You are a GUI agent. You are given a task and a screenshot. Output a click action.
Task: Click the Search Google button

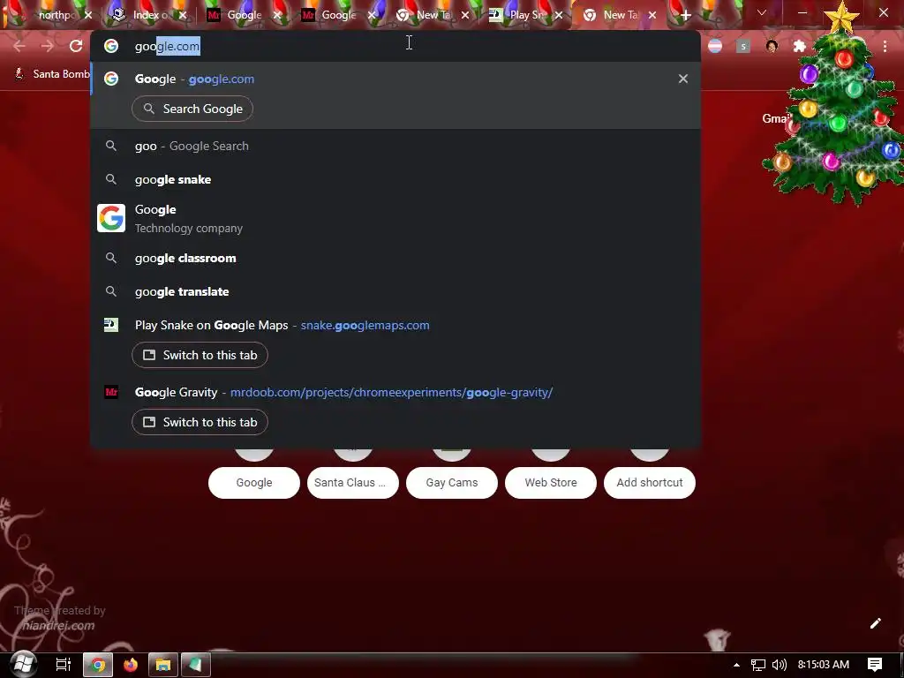pyautogui.click(x=192, y=109)
